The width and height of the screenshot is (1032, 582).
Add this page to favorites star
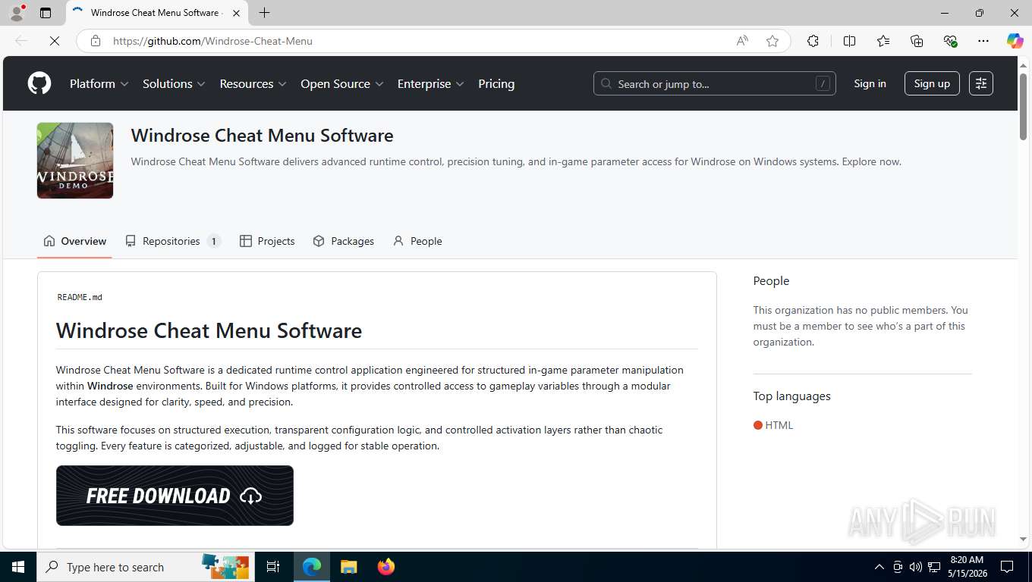click(772, 41)
